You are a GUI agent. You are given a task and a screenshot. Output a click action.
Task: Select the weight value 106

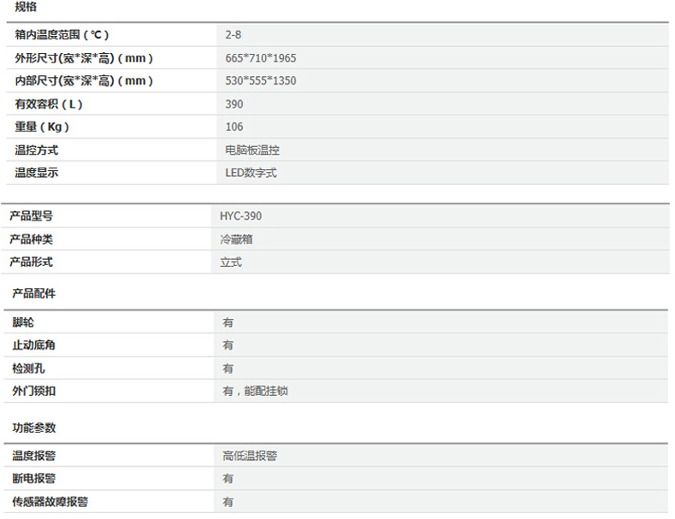click(x=234, y=127)
